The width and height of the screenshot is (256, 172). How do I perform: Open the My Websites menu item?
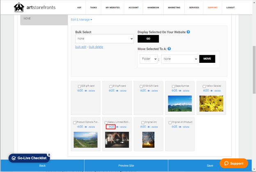point(112,7)
